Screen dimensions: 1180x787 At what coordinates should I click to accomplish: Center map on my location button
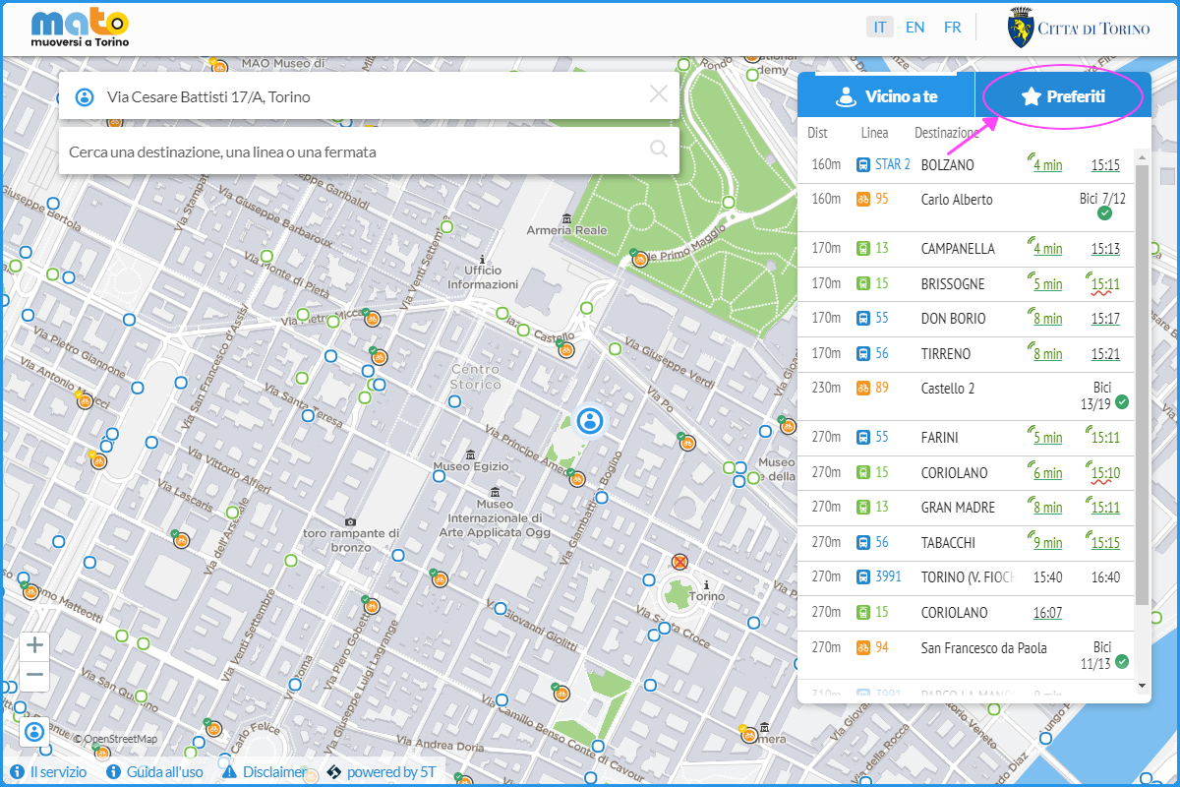pyautogui.click(x=34, y=732)
